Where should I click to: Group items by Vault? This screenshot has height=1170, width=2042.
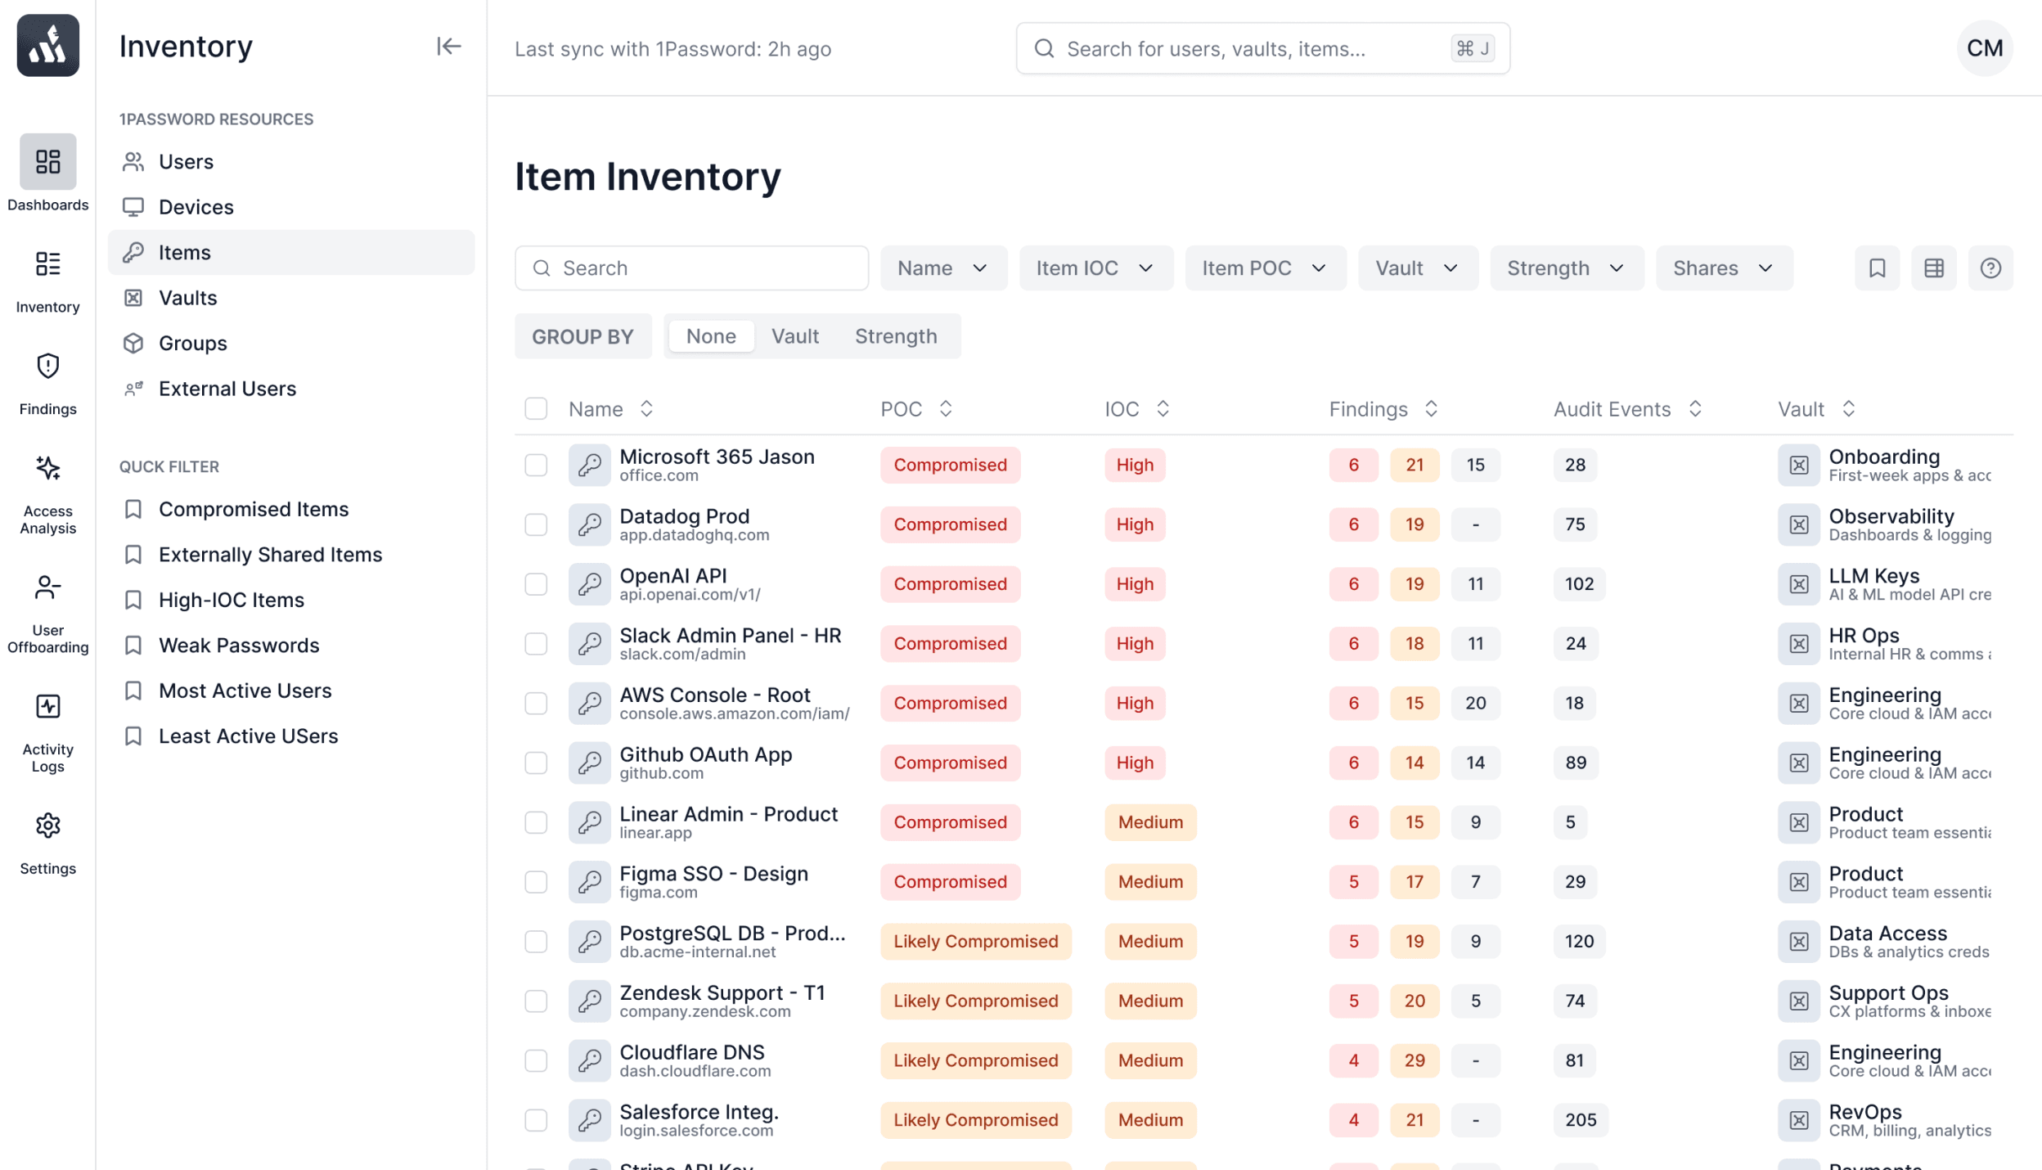[794, 336]
